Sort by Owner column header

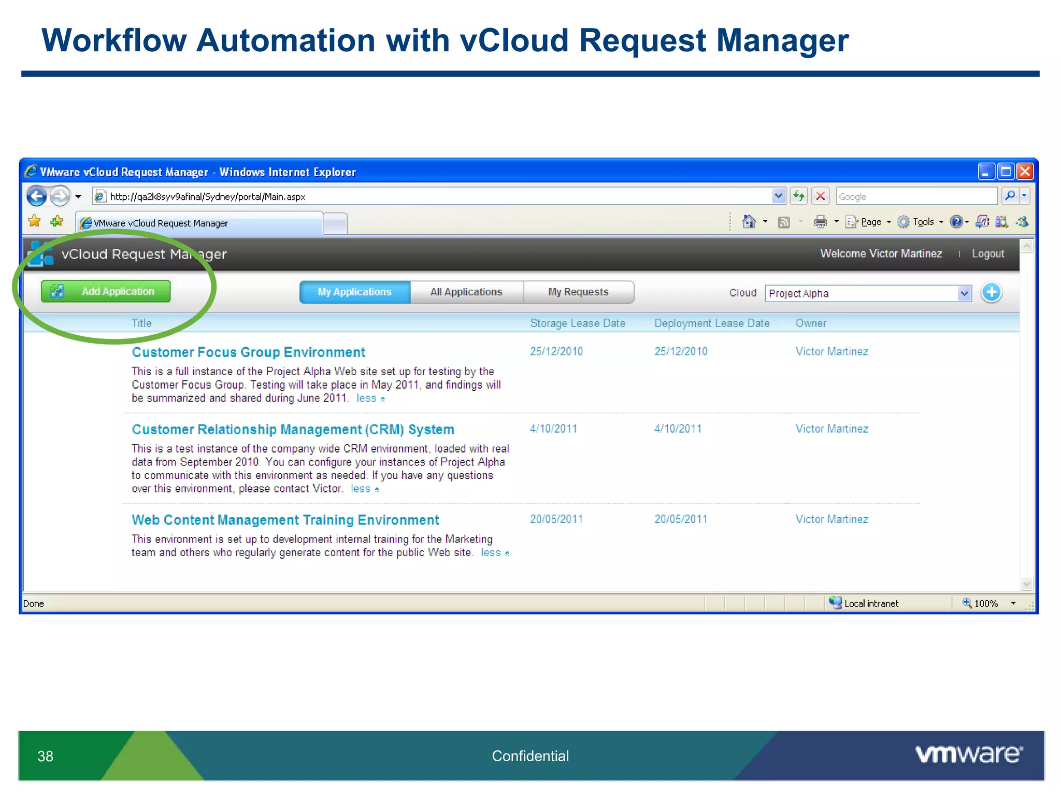[x=811, y=323]
